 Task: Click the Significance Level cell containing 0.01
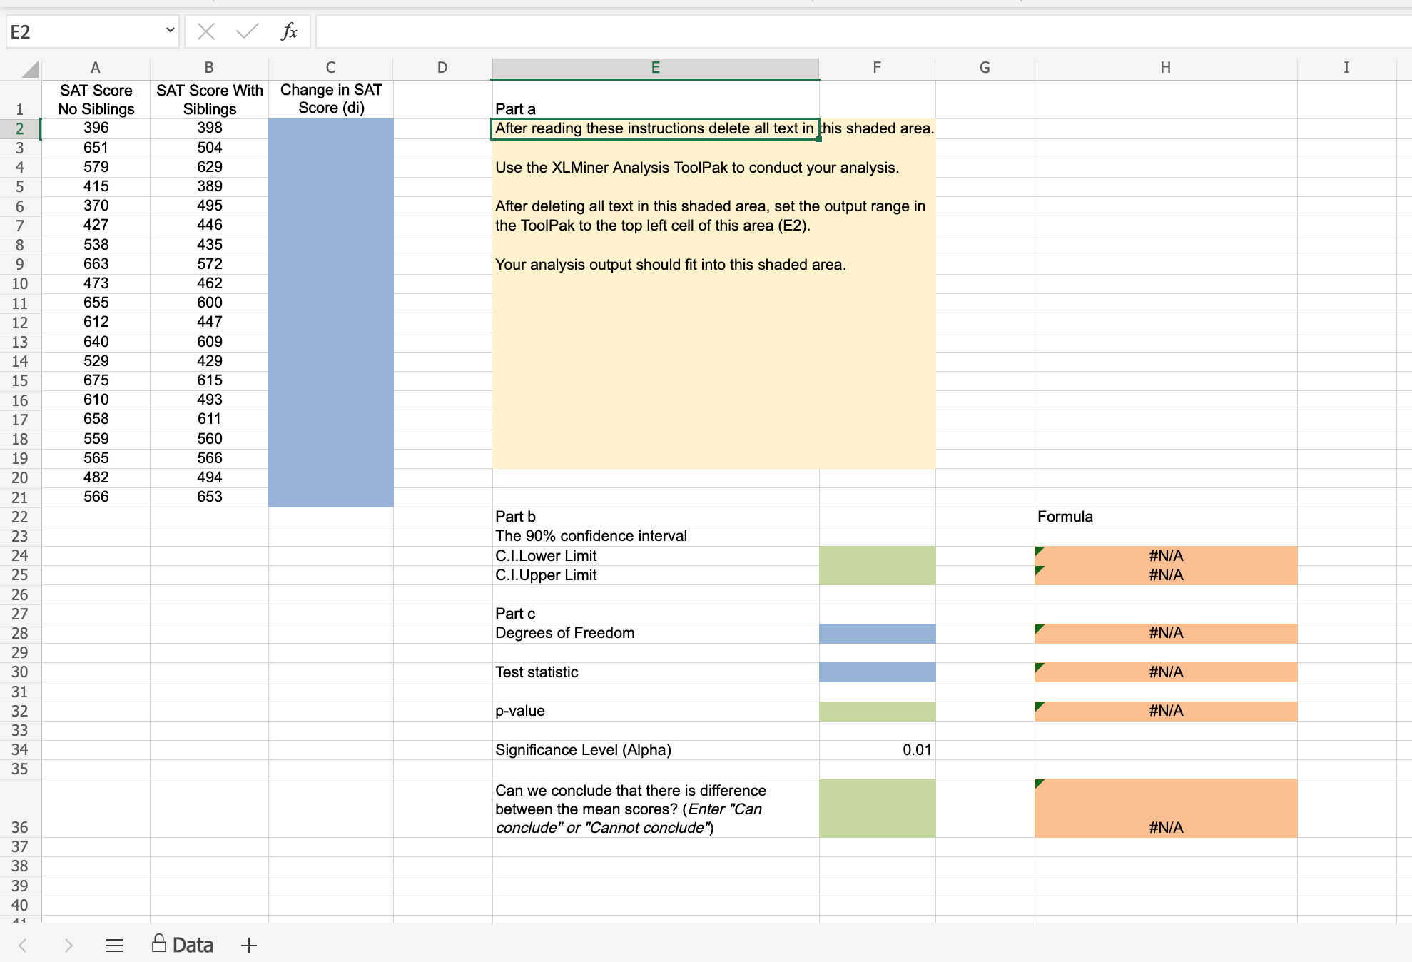tap(878, 750)
